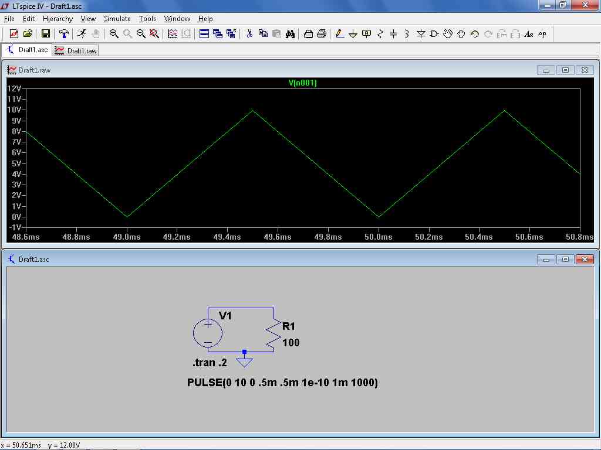This screenshot has width=601, height=450.
Task: Click the PULSE source definition text
Action: (282, 383)
